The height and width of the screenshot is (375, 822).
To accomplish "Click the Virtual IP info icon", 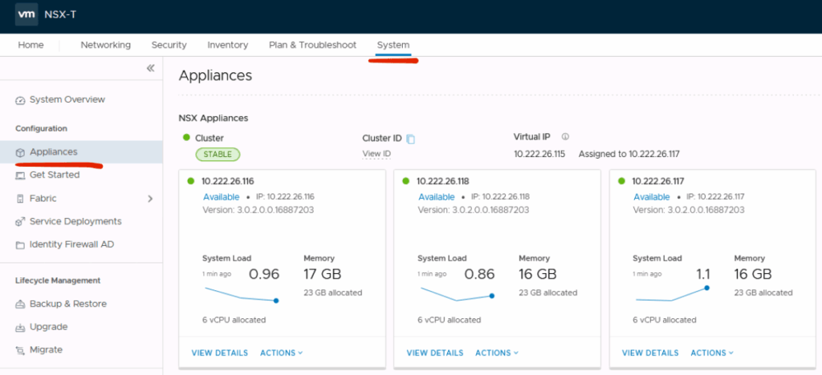I will pos(565,136).
